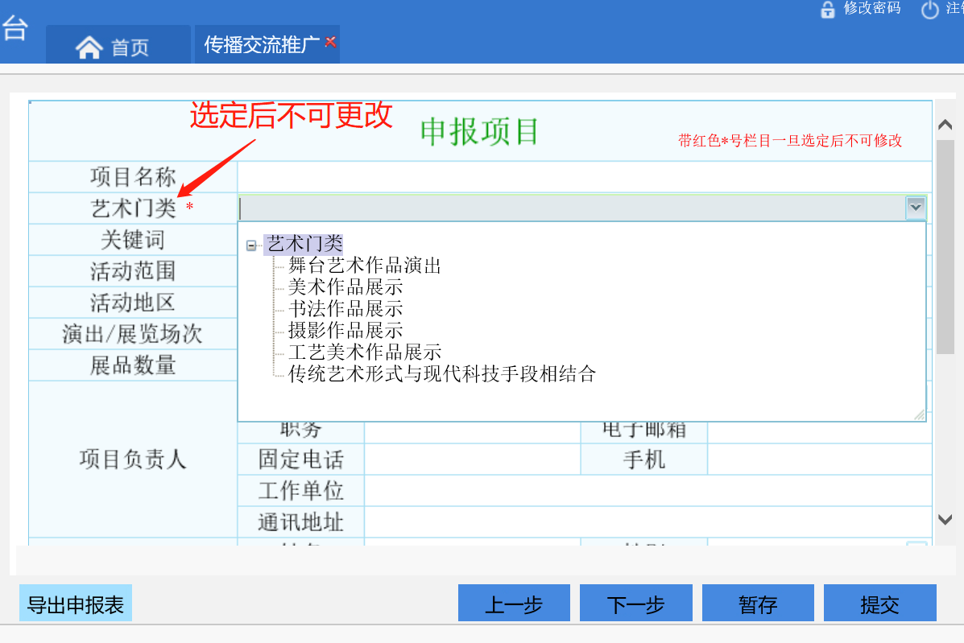The width and height of the screenshot is (964, 643).
Task: Click 暂存 to save draft
Action: (x=758, y=604)
